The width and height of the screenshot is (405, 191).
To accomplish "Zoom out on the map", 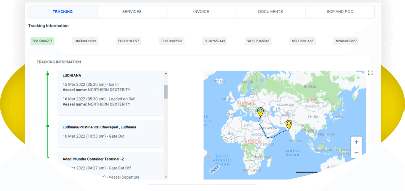I will click(356, 153).
